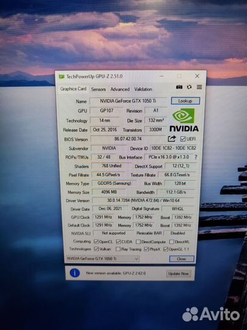The image size is (247, 330).
Task: Click the Bus Width field 128 bit
Action: [180, 183]
